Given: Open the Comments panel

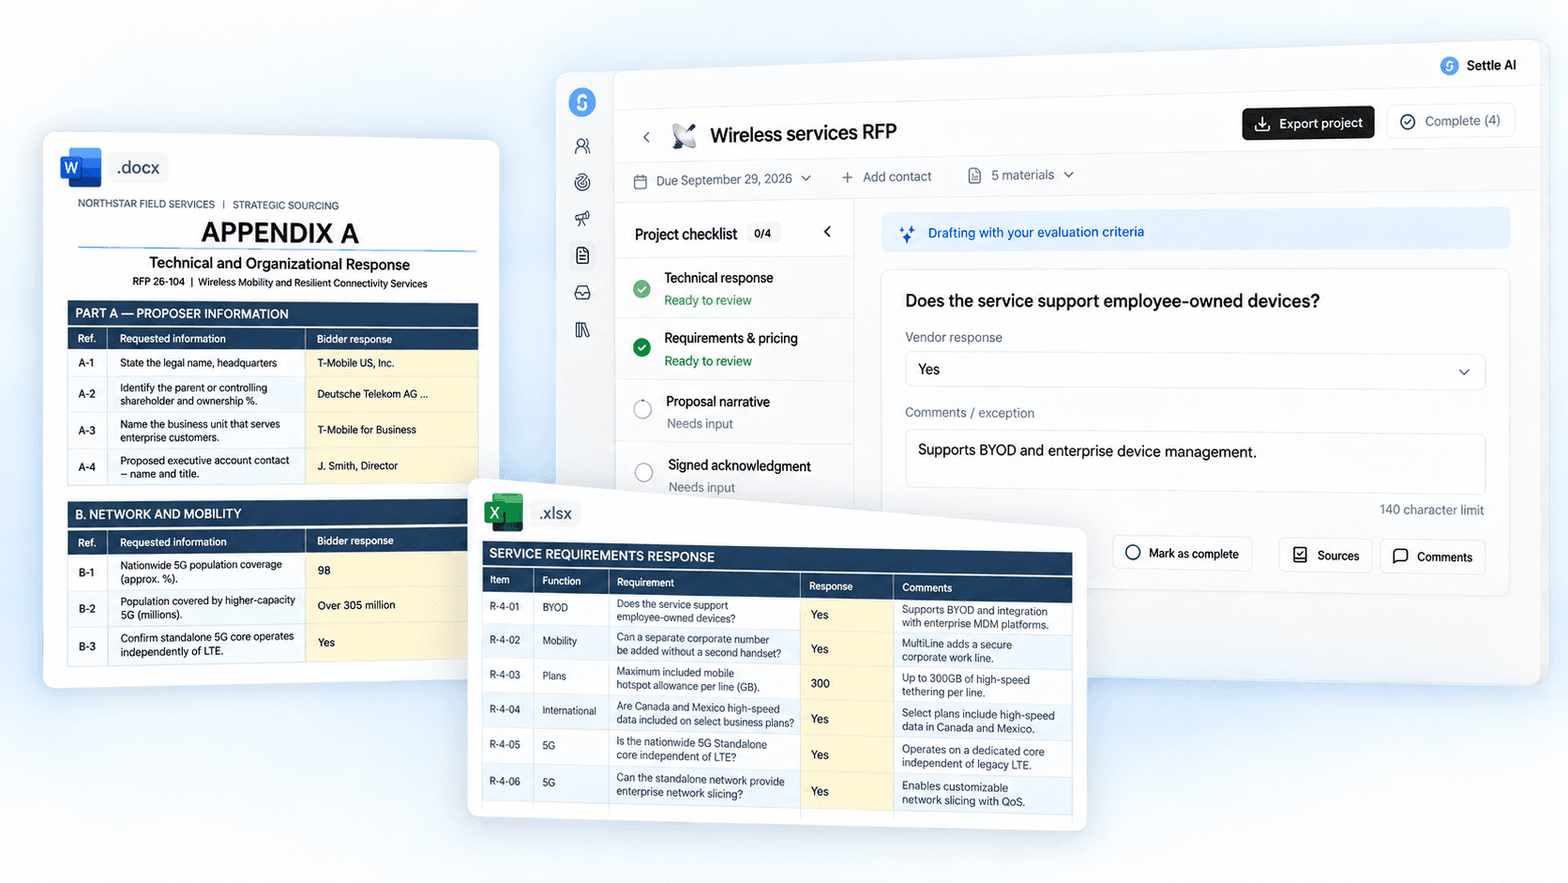Looking at the screenshot, I should coord(1432,556).
